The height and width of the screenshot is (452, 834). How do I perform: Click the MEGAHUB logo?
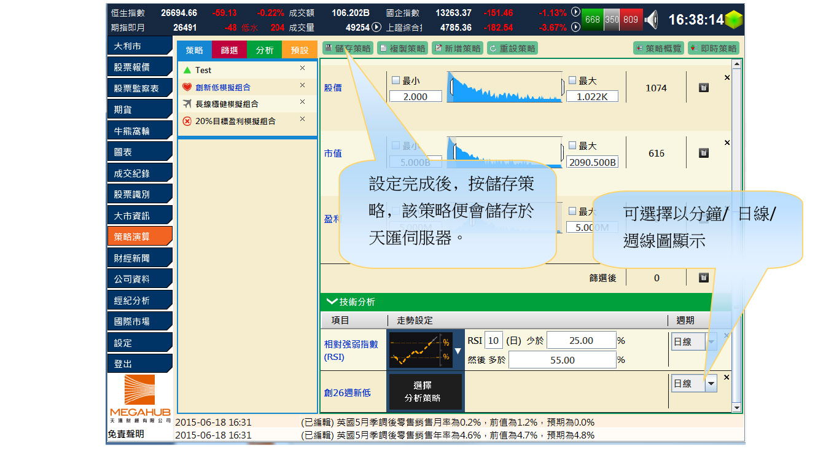pyautogui.click(x=141, y=398)
